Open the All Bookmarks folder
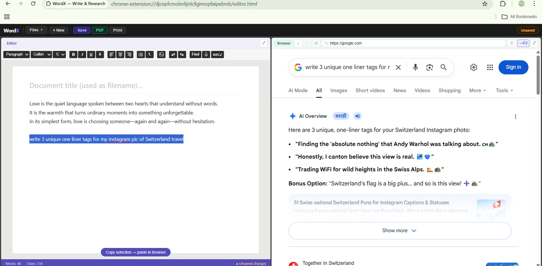This screenshot has width=542, height=266. pos(519,17)
